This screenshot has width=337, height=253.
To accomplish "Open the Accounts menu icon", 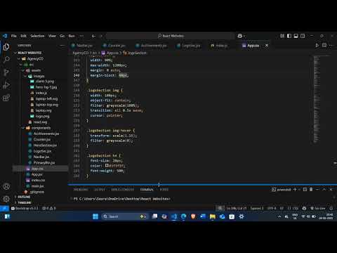I will 6,187.
